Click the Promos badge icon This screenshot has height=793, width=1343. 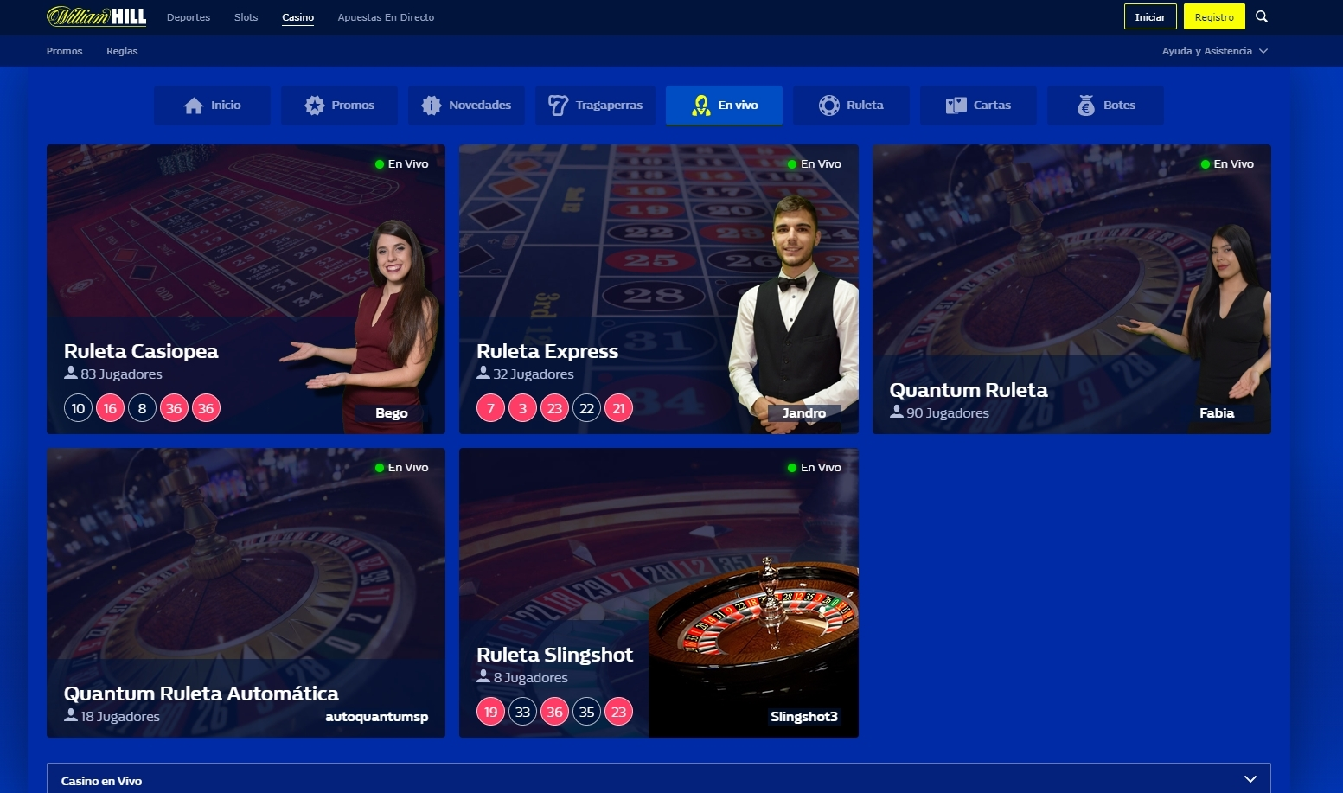click(x=314, y=106)
